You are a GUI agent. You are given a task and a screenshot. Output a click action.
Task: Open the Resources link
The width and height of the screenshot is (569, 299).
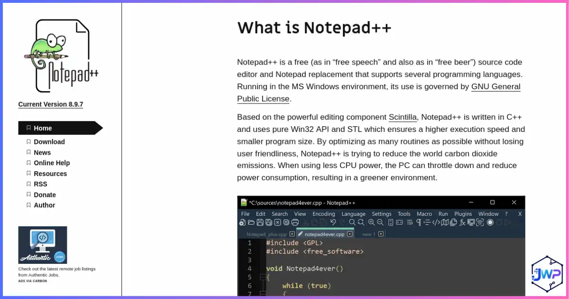point(50,174)
